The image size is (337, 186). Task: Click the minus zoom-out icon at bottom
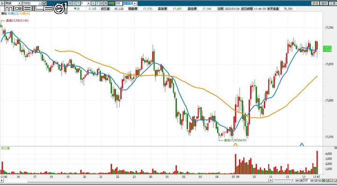(297, 181)
